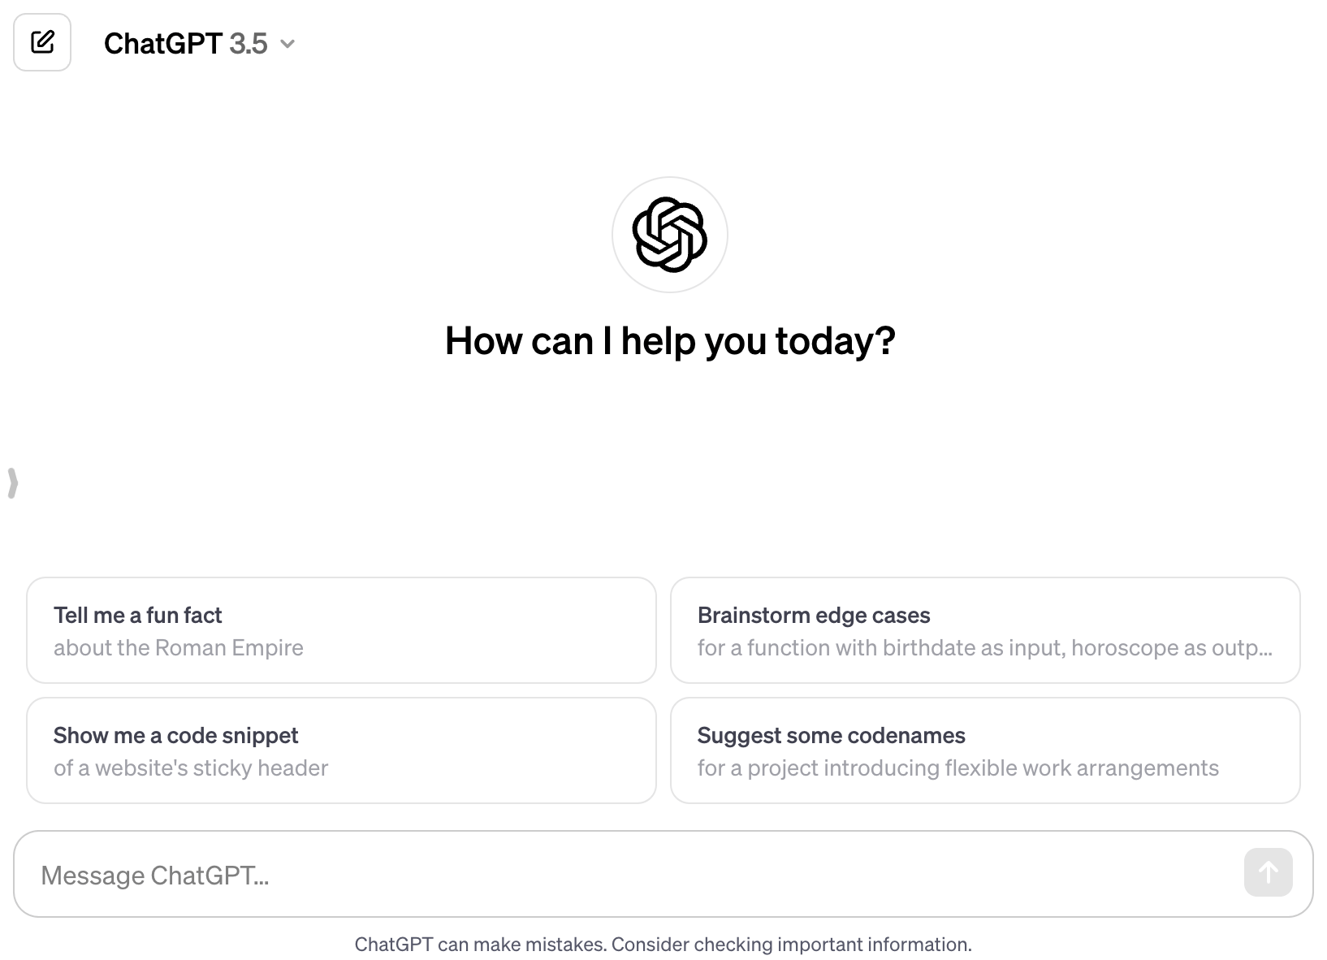
Task: Click the upward arrow in the message bar
Action: tap(1269, 872)
